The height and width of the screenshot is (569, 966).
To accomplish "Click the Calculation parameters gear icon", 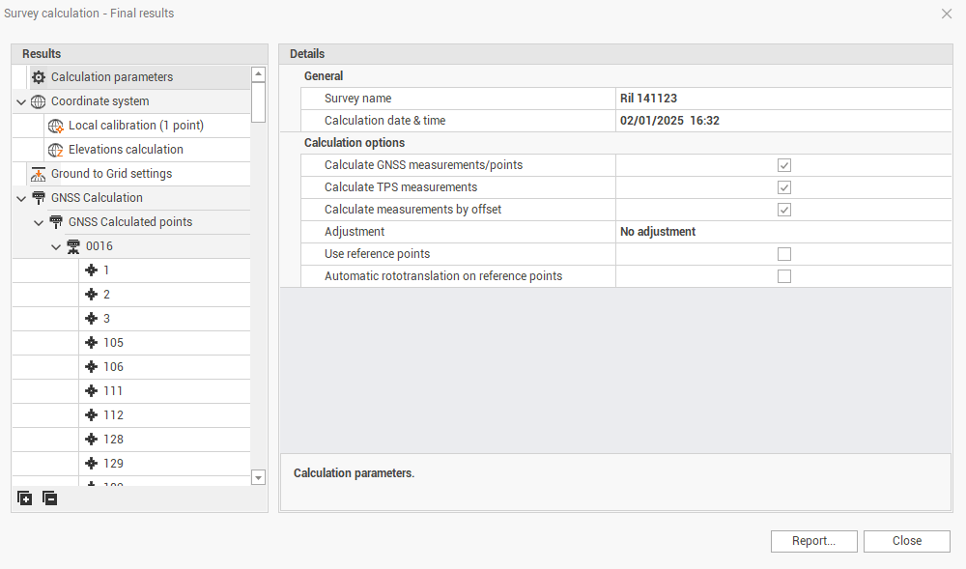I will (x=39, y=77).
